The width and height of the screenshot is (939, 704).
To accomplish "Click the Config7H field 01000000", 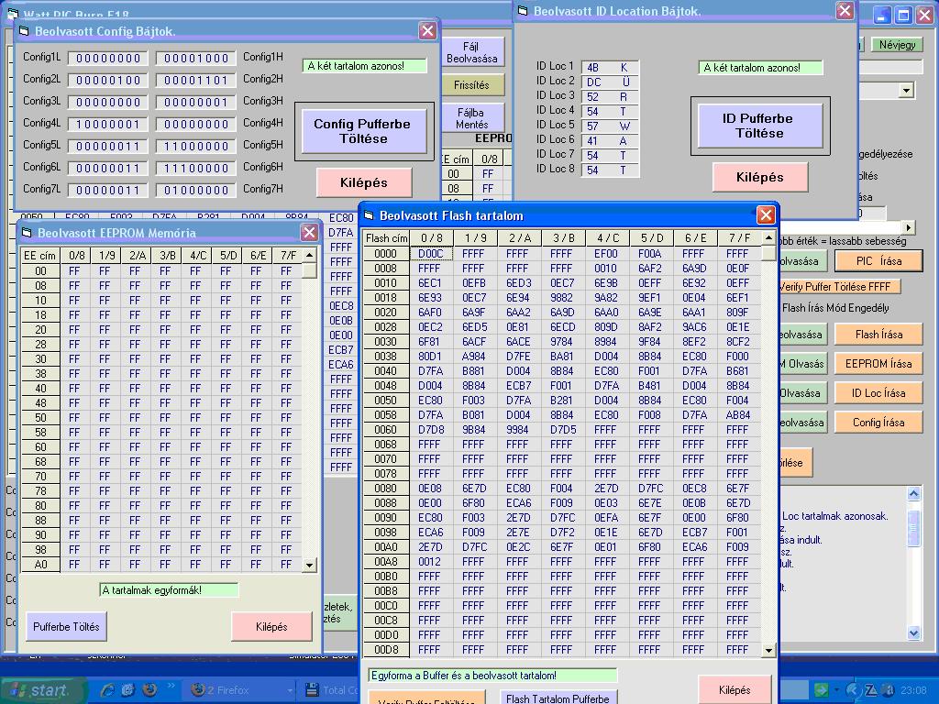I will 196,191.
